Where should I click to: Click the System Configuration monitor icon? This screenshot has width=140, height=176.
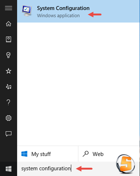pyautogui.click(x=27, y=11)
